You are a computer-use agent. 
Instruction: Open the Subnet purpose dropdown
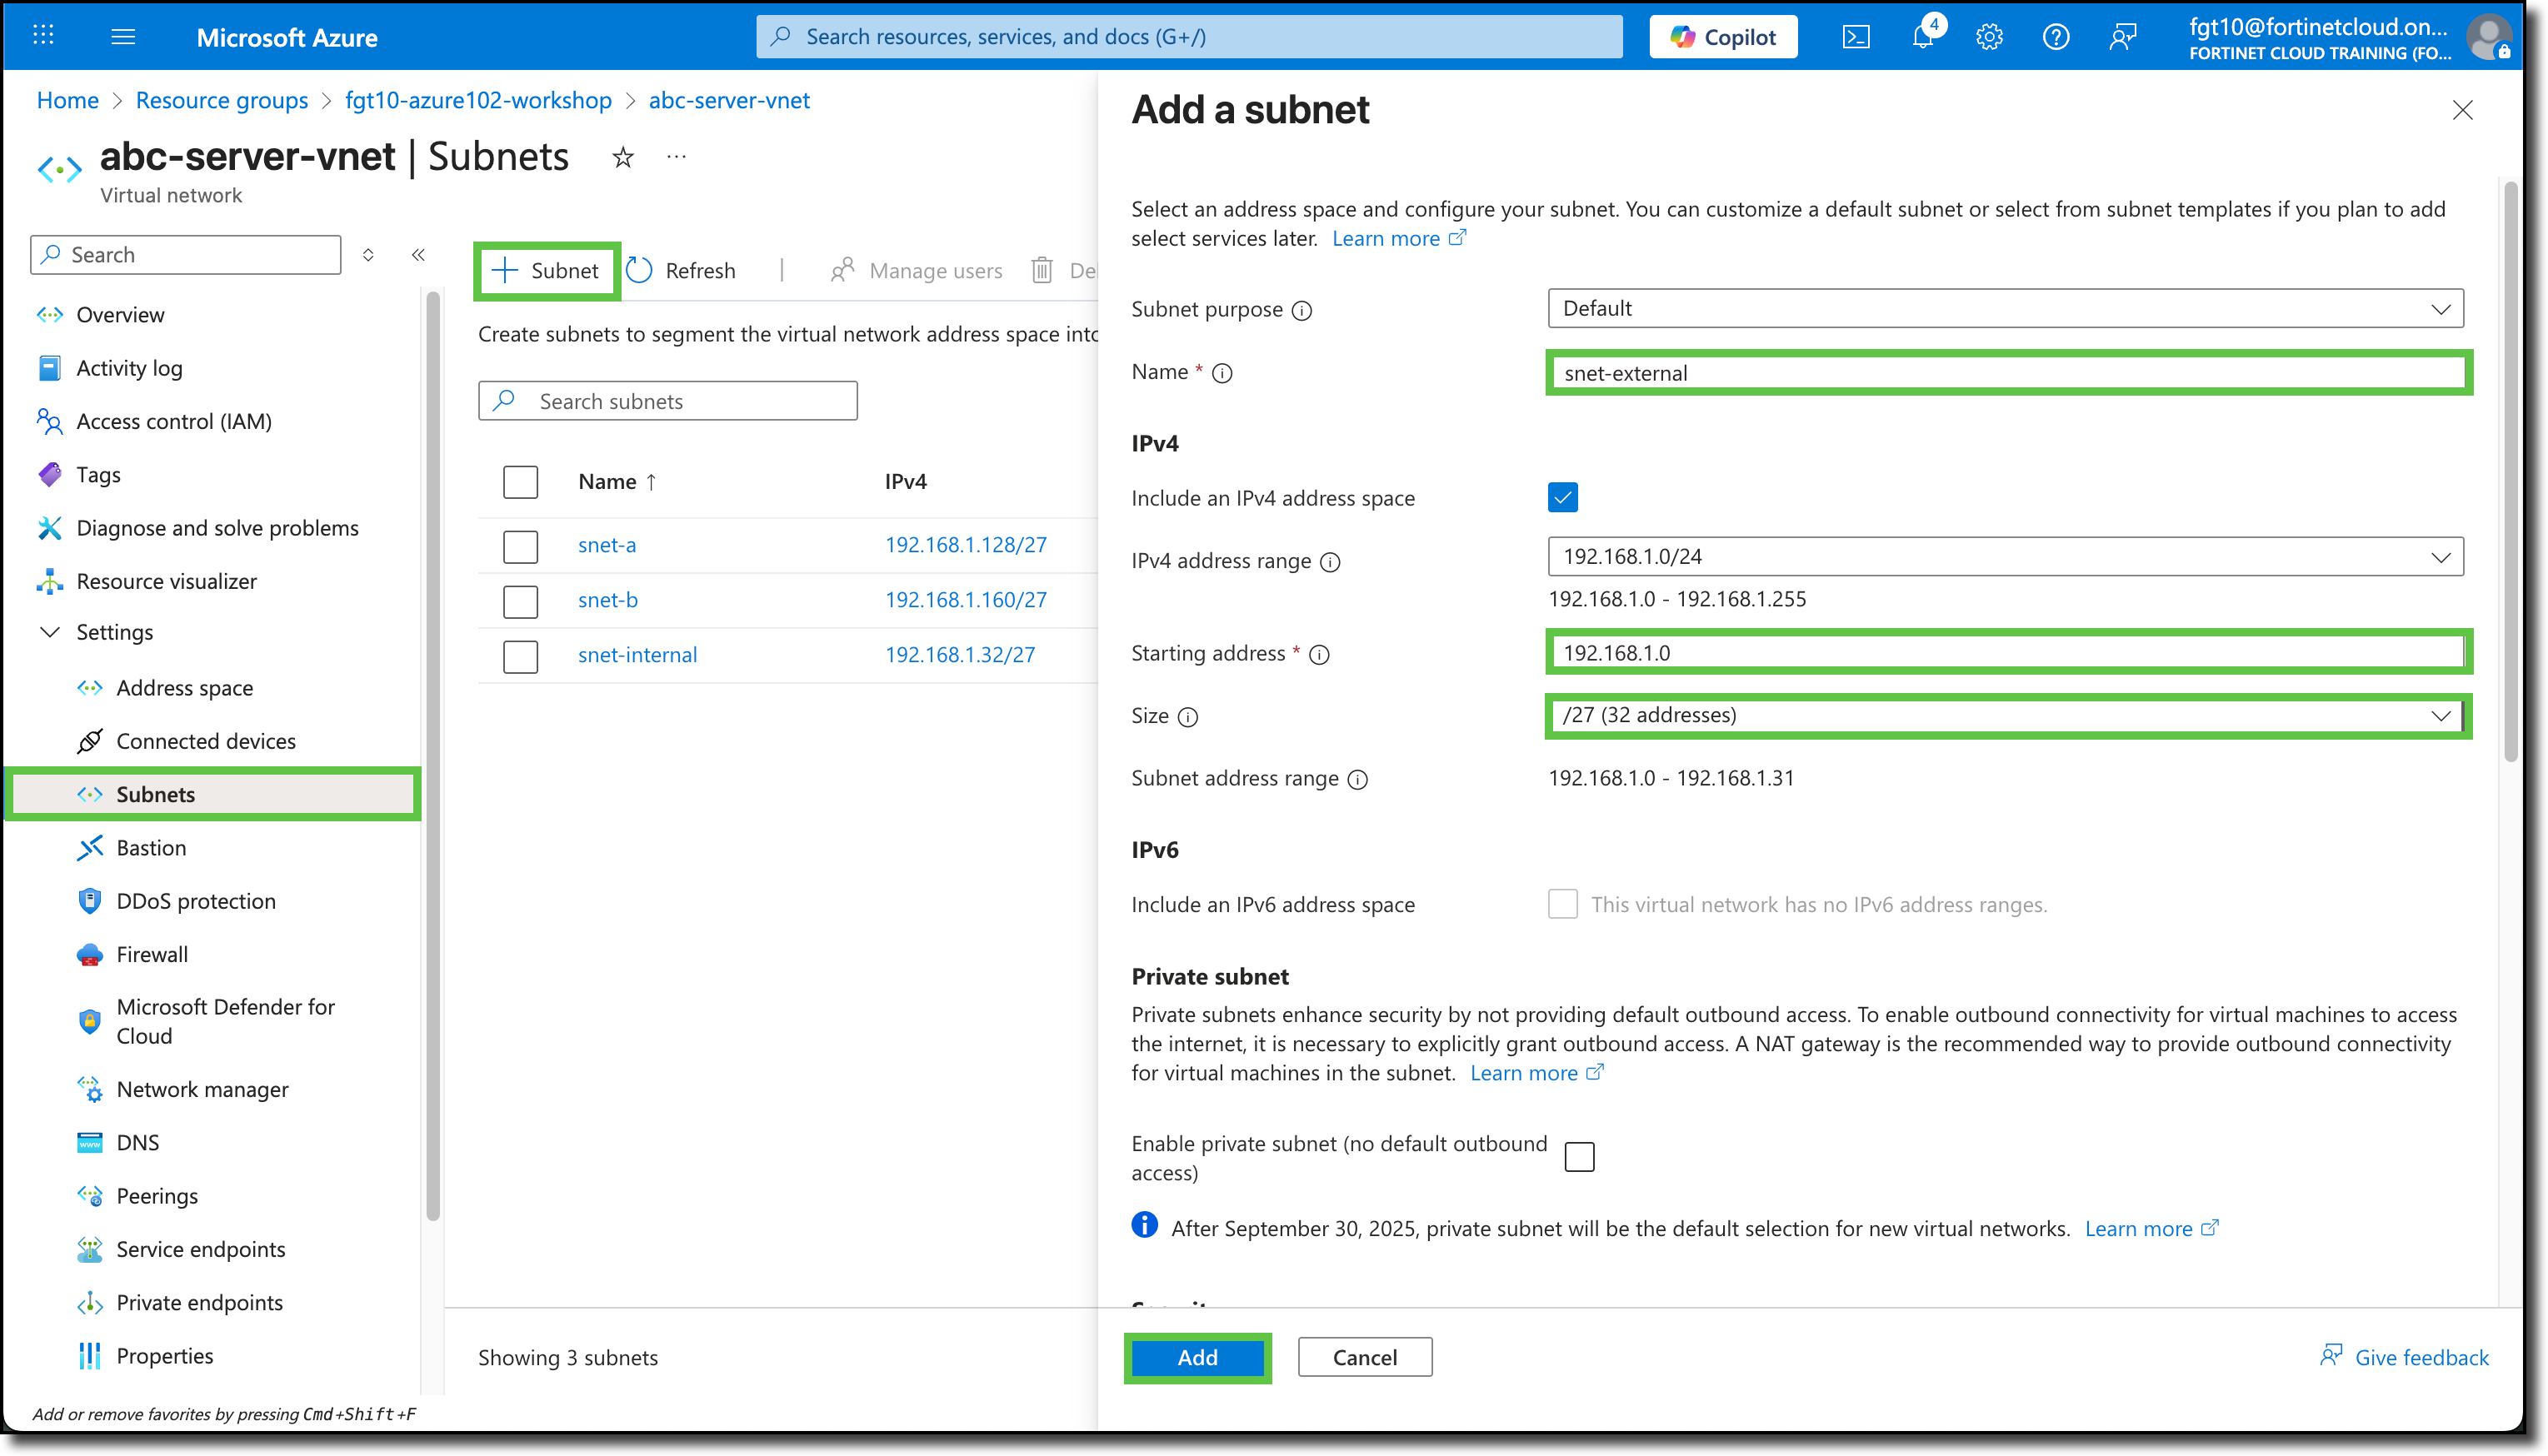tap(2004, 308)
